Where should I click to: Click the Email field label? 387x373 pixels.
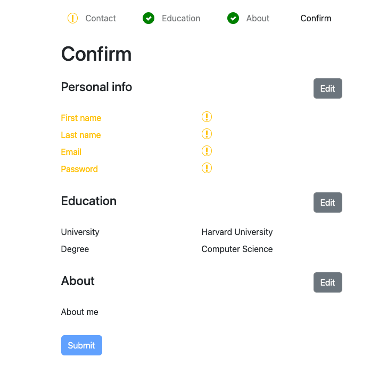click(x=71, y=152)
